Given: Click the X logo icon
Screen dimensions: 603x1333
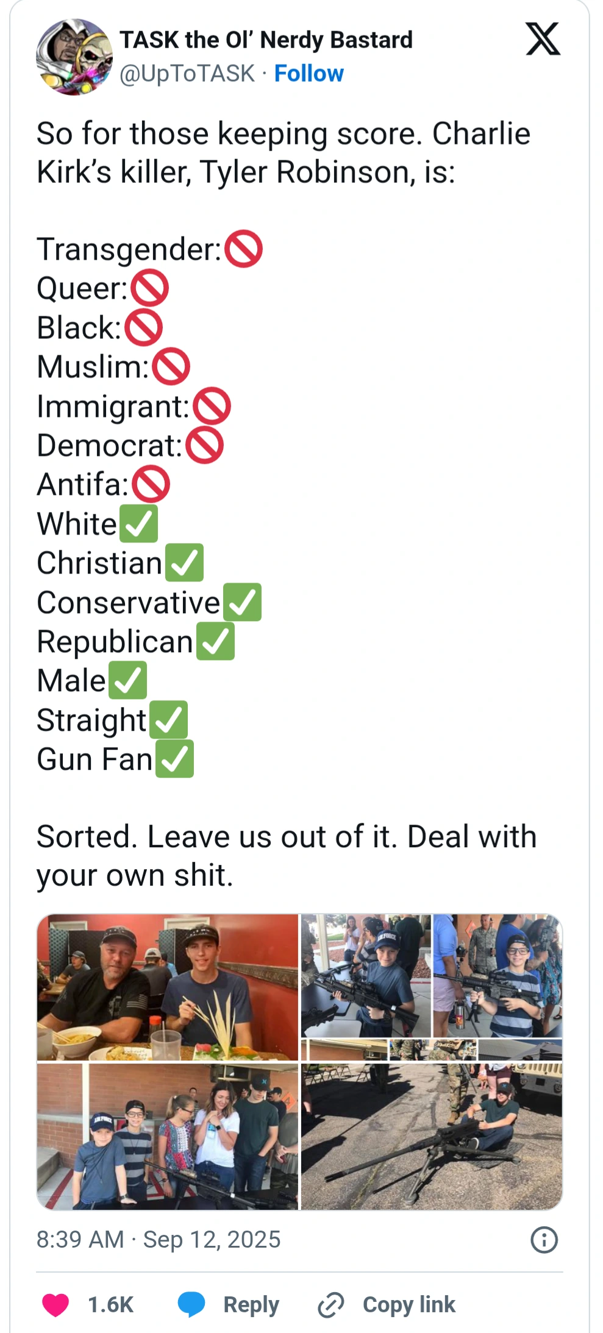Looking at the screenshot, I should click(x=543, y=40).
